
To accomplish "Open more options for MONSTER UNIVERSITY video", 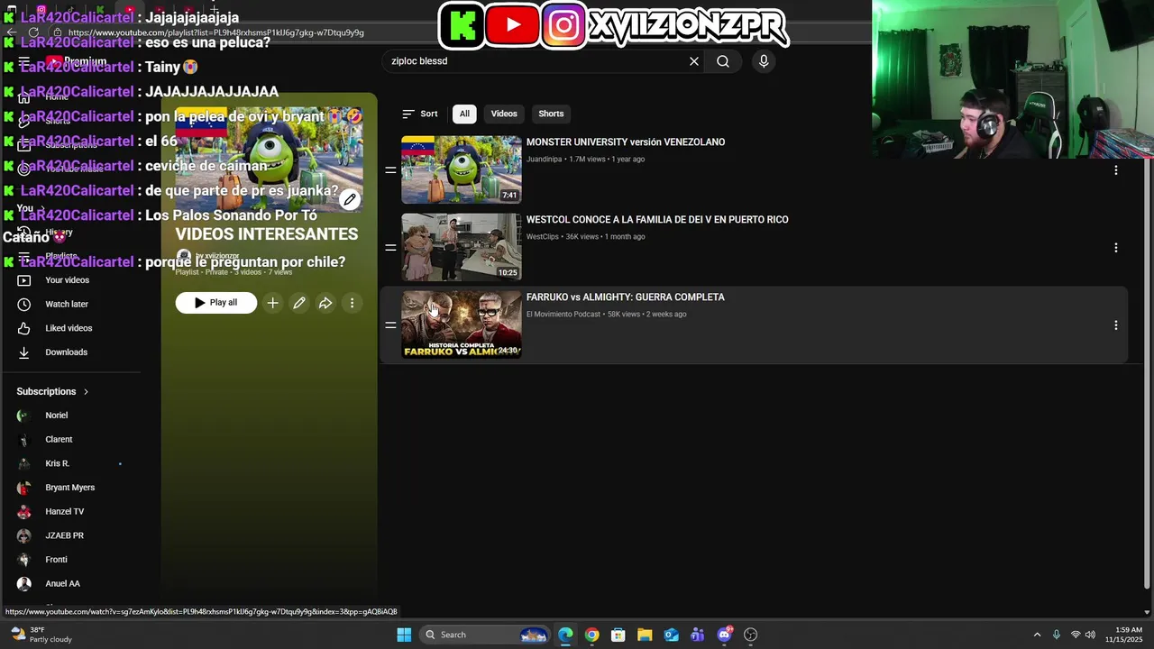I will point(1116,170).
